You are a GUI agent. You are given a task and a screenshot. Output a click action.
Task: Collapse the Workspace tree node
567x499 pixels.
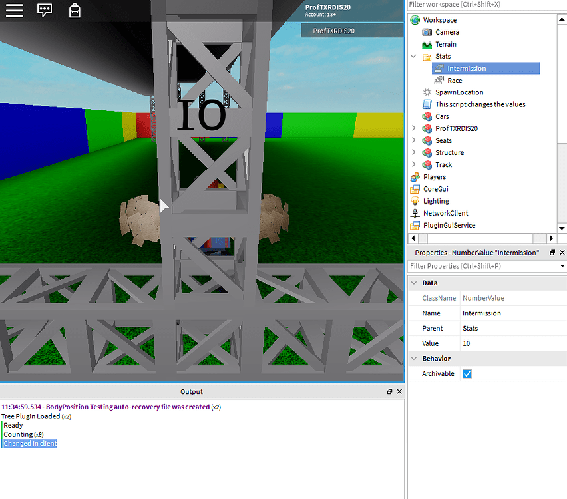coord(413,19)
